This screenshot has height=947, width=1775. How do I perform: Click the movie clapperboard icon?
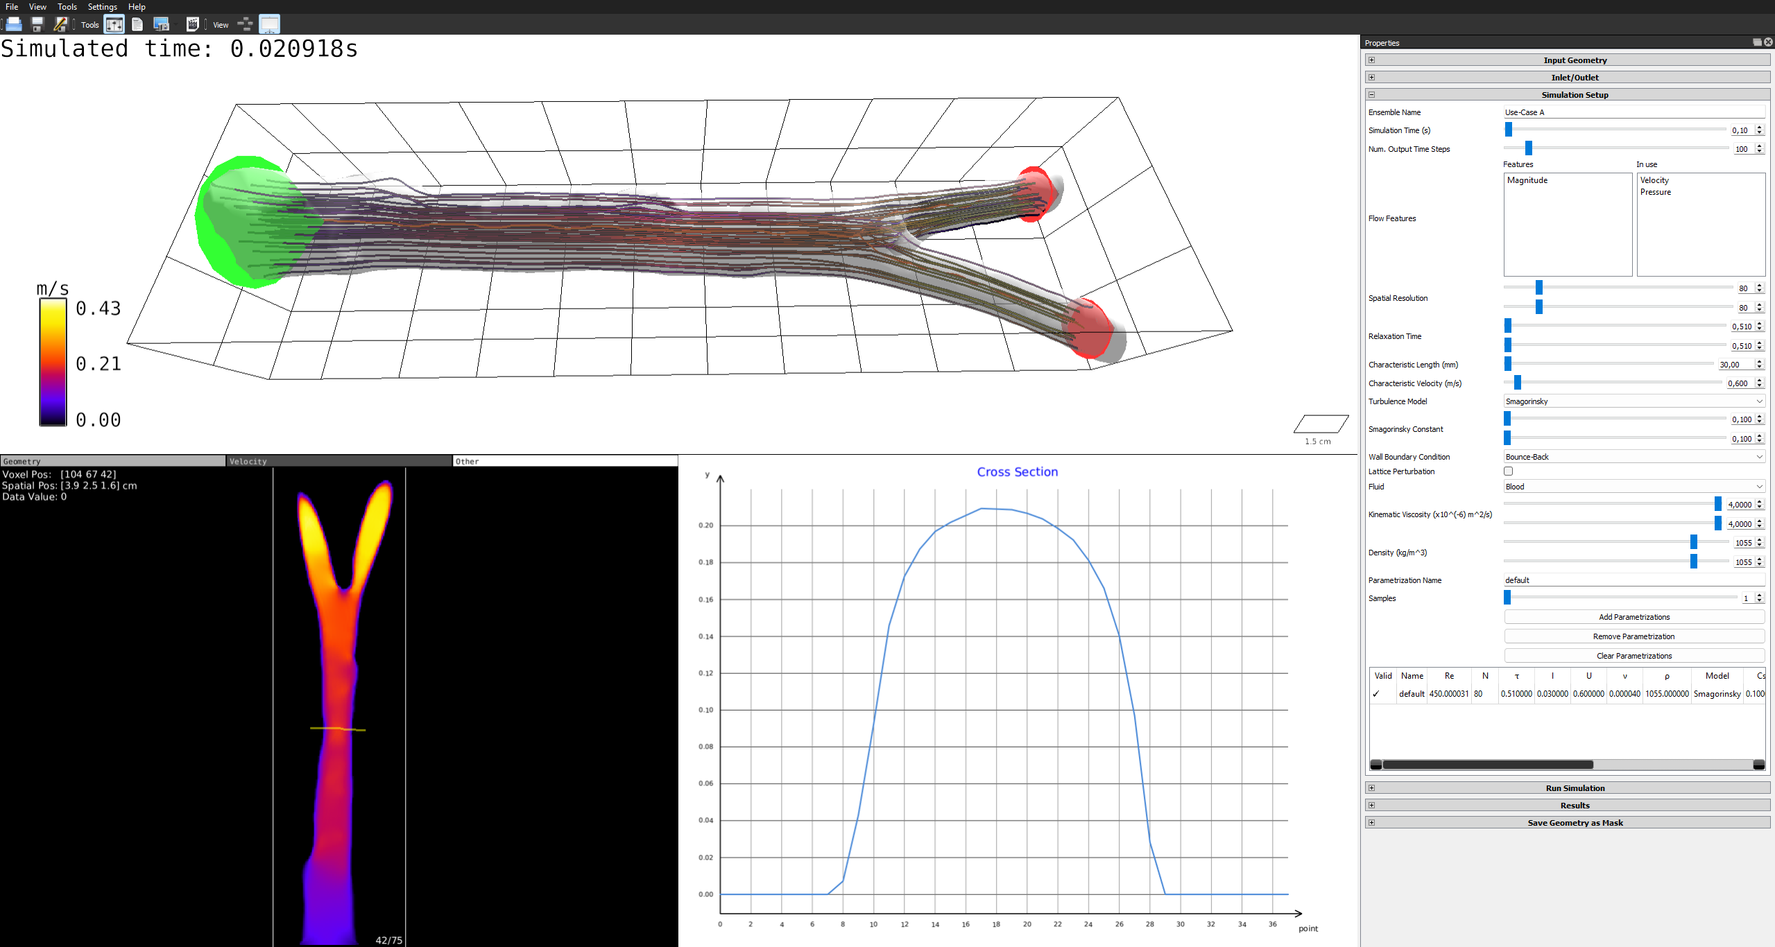pyautogui.click(x=193, y=24)
